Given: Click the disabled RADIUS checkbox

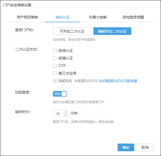Looking at the screenshot, I should coord(55,81).
